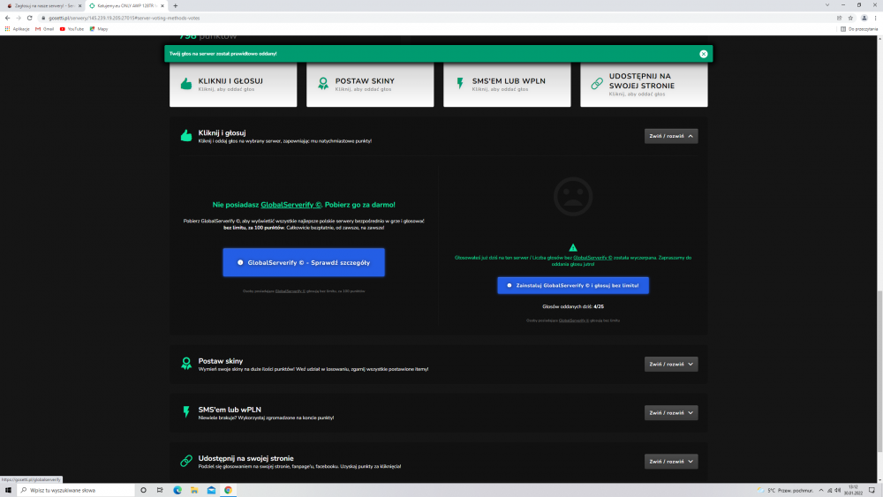The width and height of the screenshot is (883, 497).
Task: Open the tab search dropdown arrow
Action: [x=827, y=5]
